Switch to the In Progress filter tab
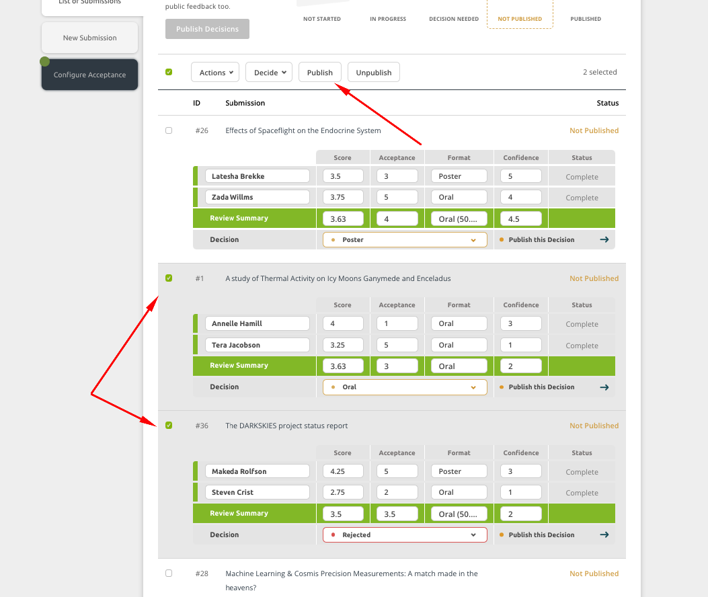Screen dimensions: 708x597 [388, 19]
